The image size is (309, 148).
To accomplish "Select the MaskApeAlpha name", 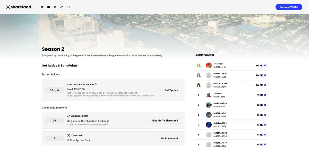I will click(220, 103).
